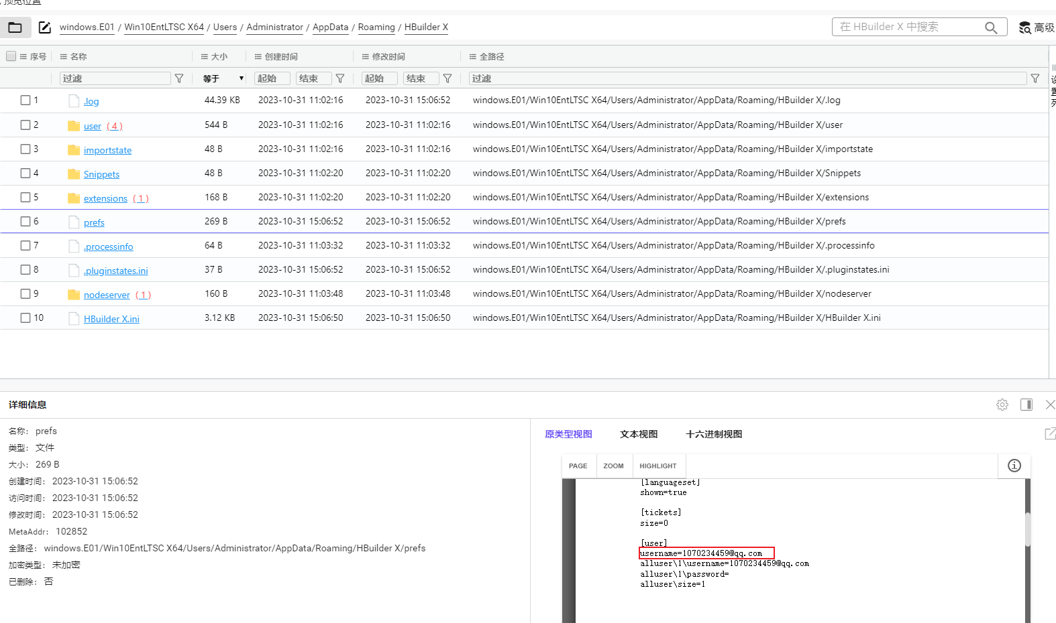Image resolution: width=1056 pixels, height=623 pixels.
Task: Click the importstate folder icon
Action: point(74,149)
